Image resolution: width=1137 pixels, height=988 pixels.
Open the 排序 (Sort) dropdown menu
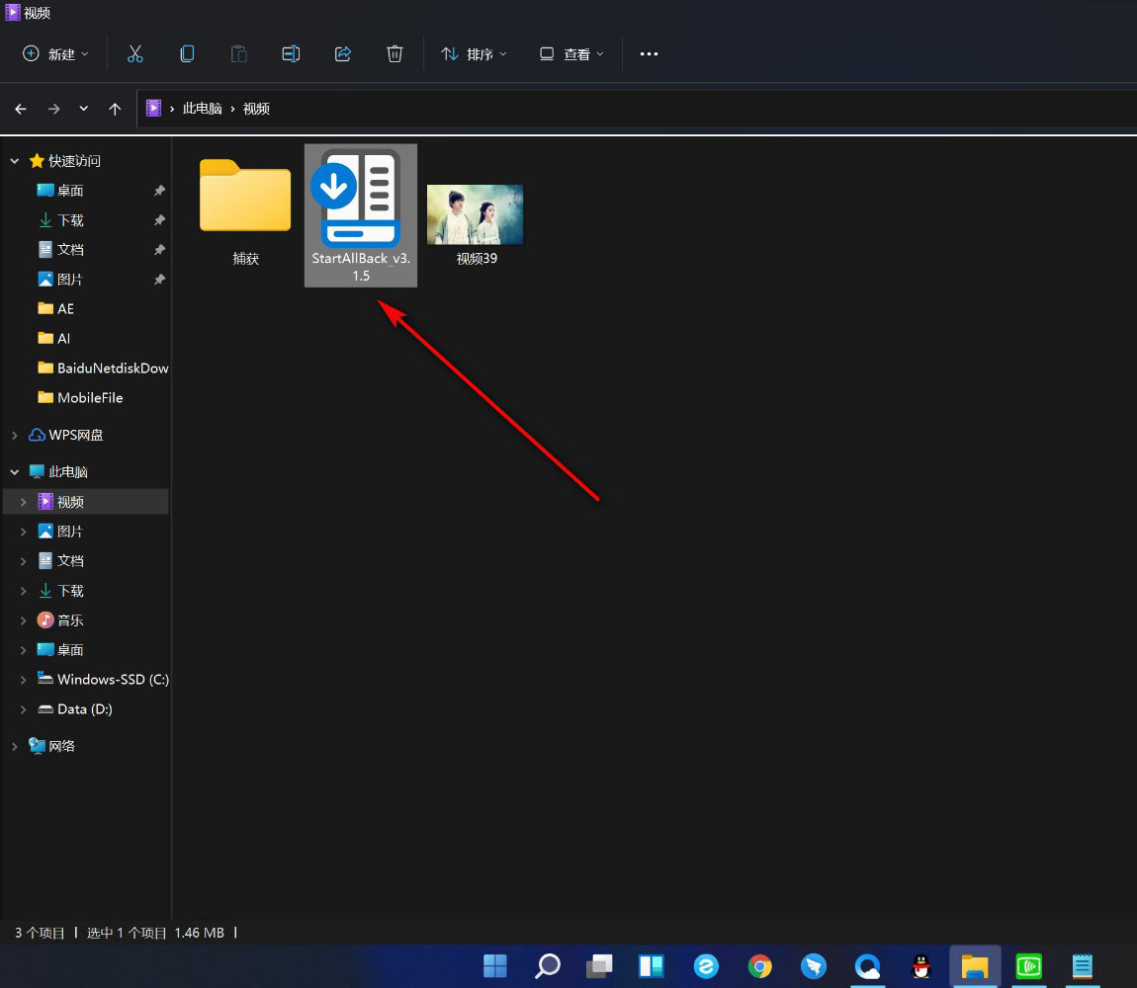pyautogui.click(x=474, y=54)
